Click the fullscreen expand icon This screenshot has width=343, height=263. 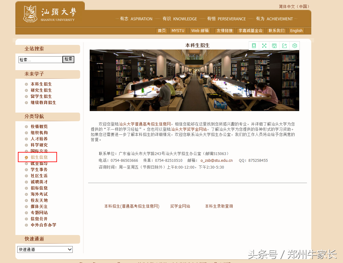pos(264,46)
